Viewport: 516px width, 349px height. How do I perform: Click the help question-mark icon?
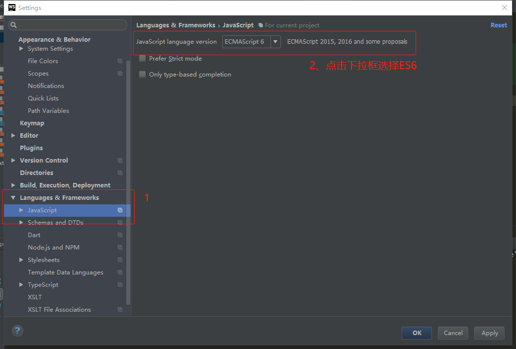tap(17, 331)
